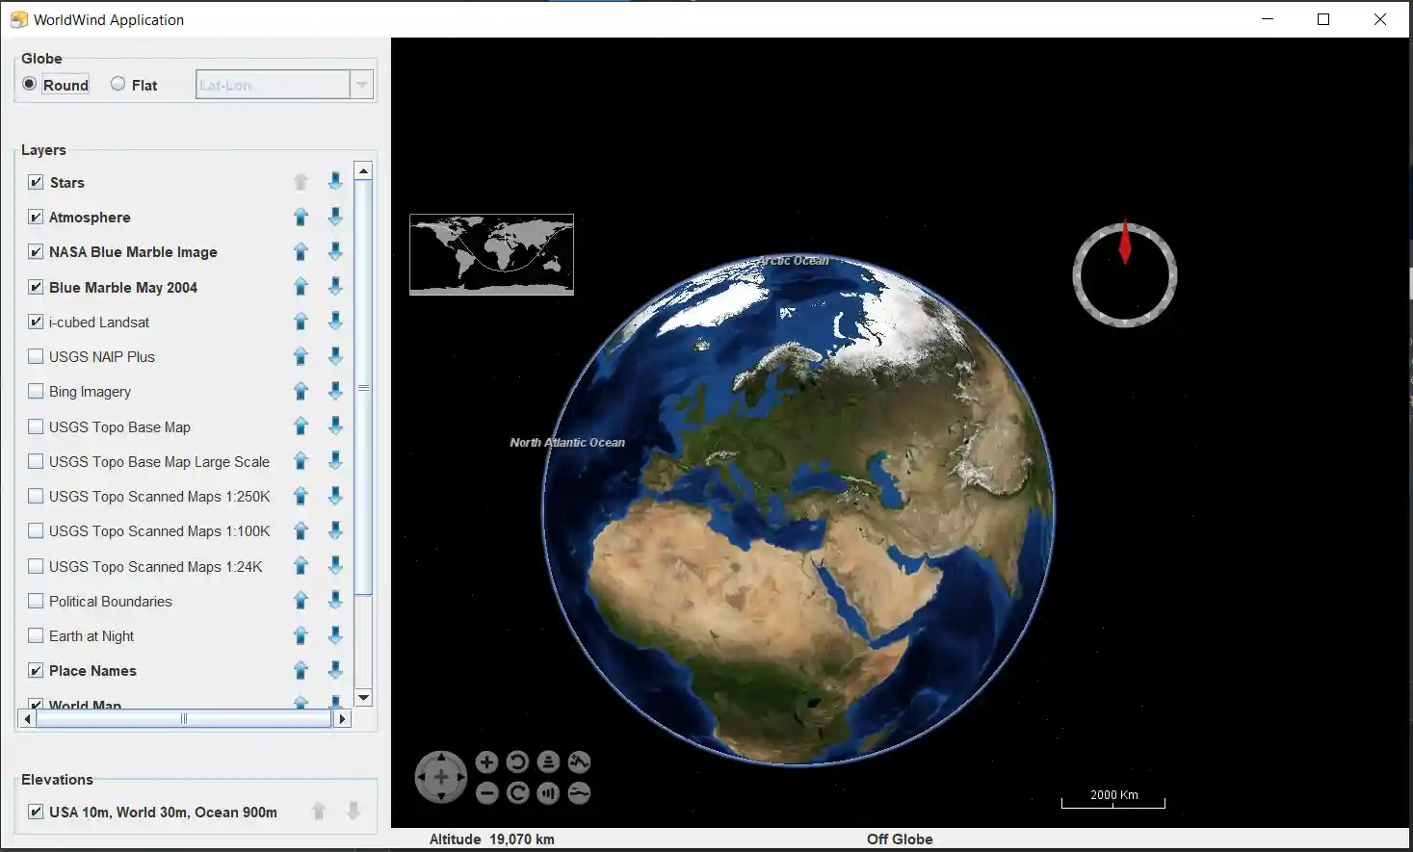Move Place Names layer down
Image resolution: width=1413 pixels, height=852 pixels.
335,671
